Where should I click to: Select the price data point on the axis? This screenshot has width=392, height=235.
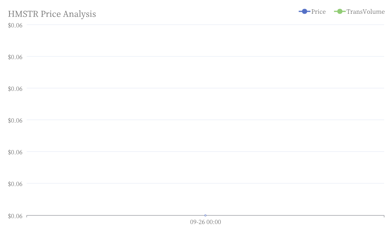tap(205, 215)
